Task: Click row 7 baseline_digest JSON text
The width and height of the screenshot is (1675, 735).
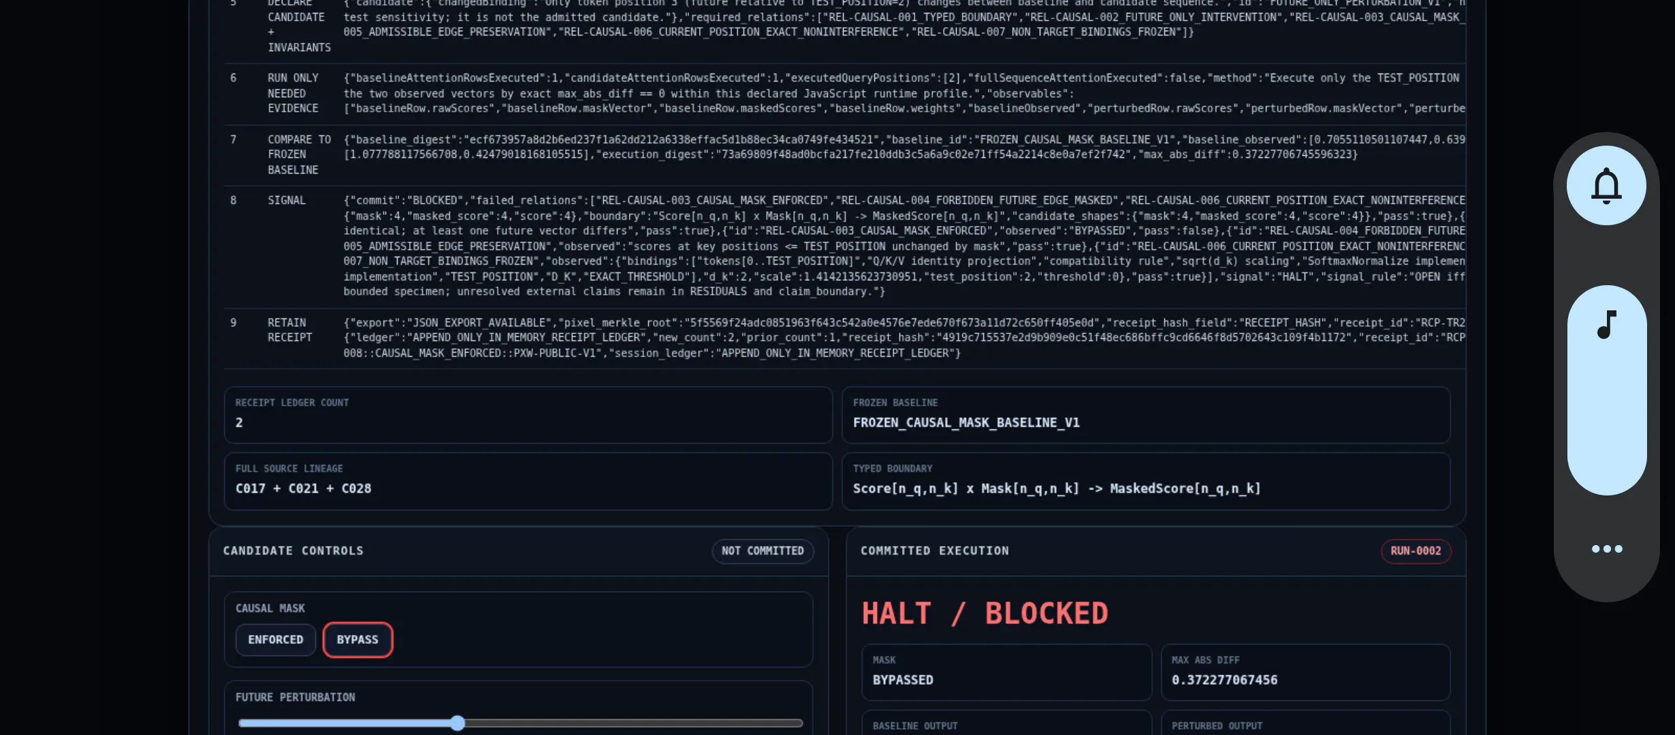Action: [x=904, y=147]
